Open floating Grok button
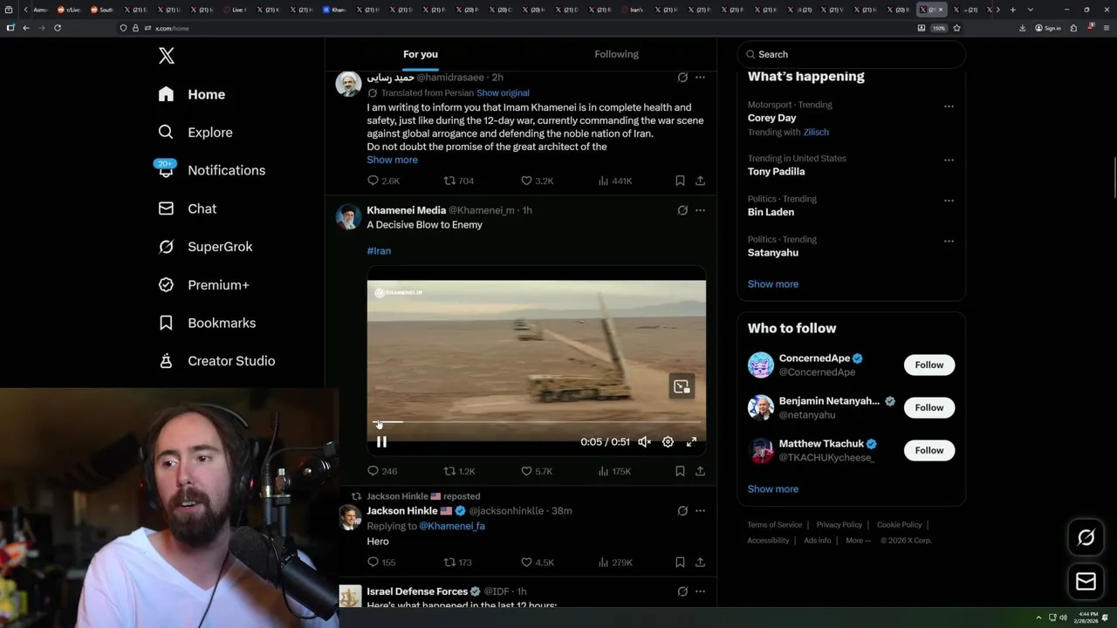 coord(1086,538)
